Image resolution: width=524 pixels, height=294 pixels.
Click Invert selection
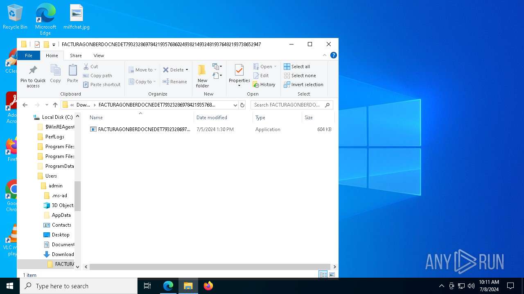click(x=304, y=85)
